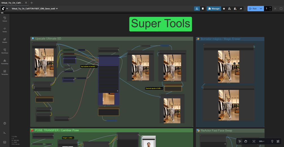Click the star icon beside Manager

coord(224,8)
